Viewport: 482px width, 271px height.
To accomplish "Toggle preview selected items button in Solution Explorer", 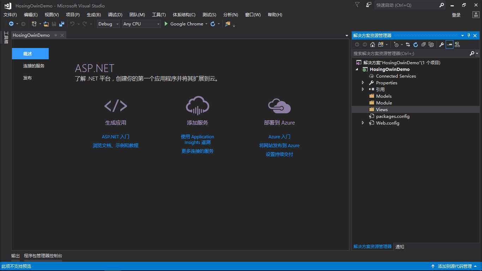I will 450,44.
